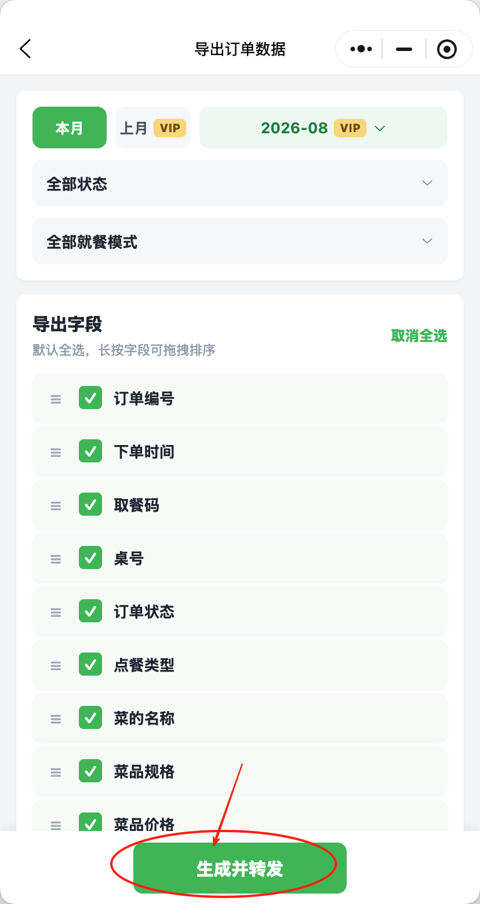Click the 取消全选 link
The height and width of the screenshot is (904, 480).
pos(419,336)
